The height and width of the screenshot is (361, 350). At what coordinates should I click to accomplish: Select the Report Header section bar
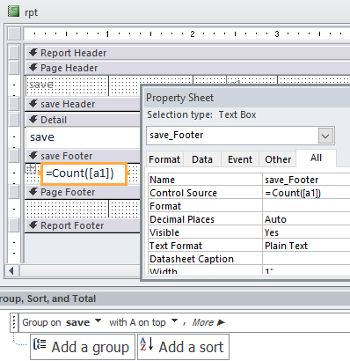(187, 53)
